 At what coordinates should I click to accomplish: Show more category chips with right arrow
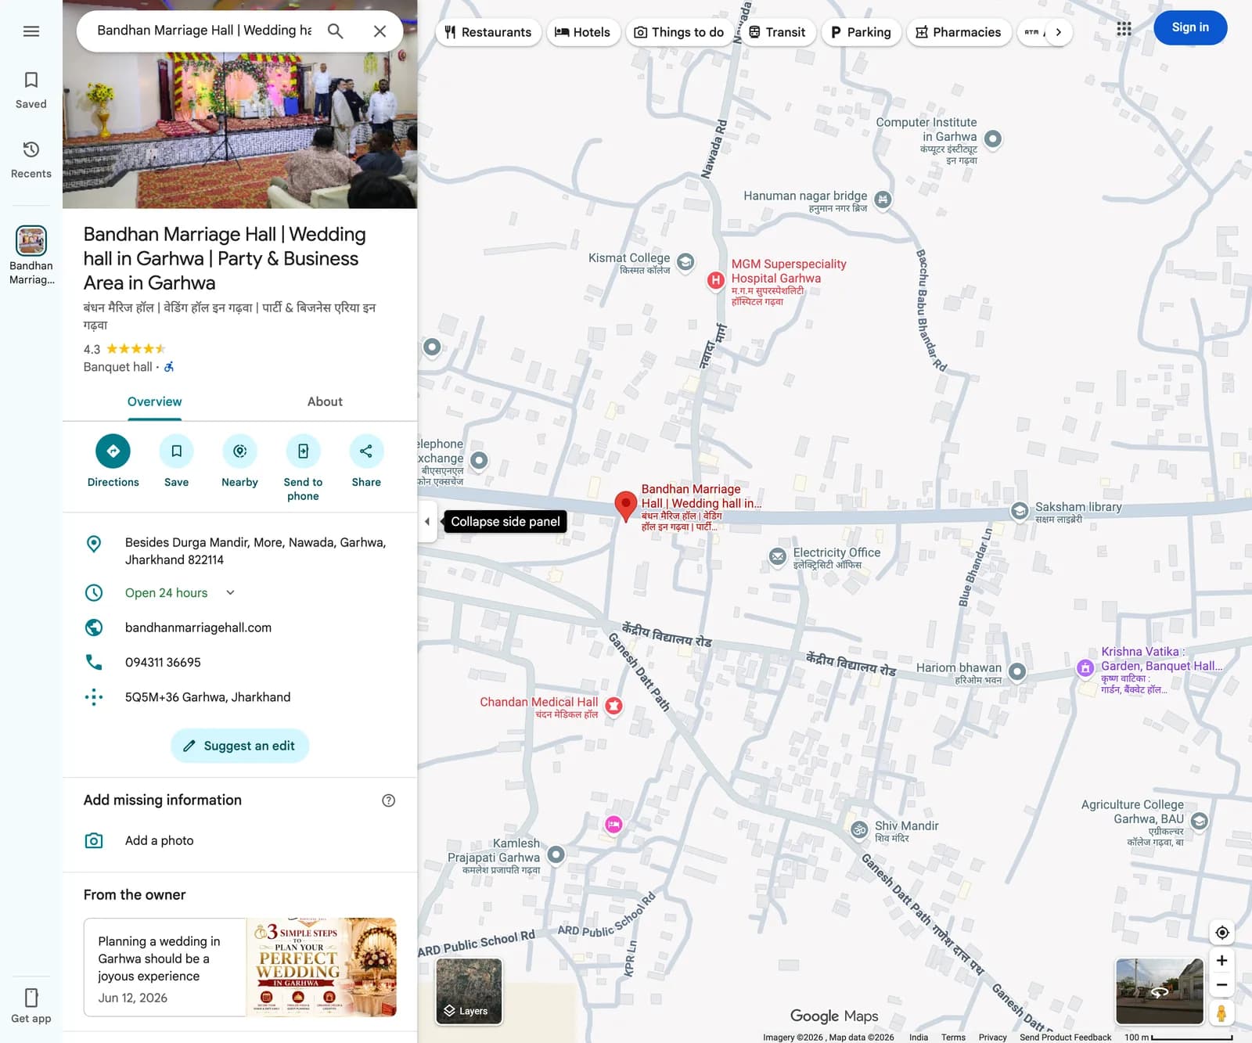[1059, 32]
